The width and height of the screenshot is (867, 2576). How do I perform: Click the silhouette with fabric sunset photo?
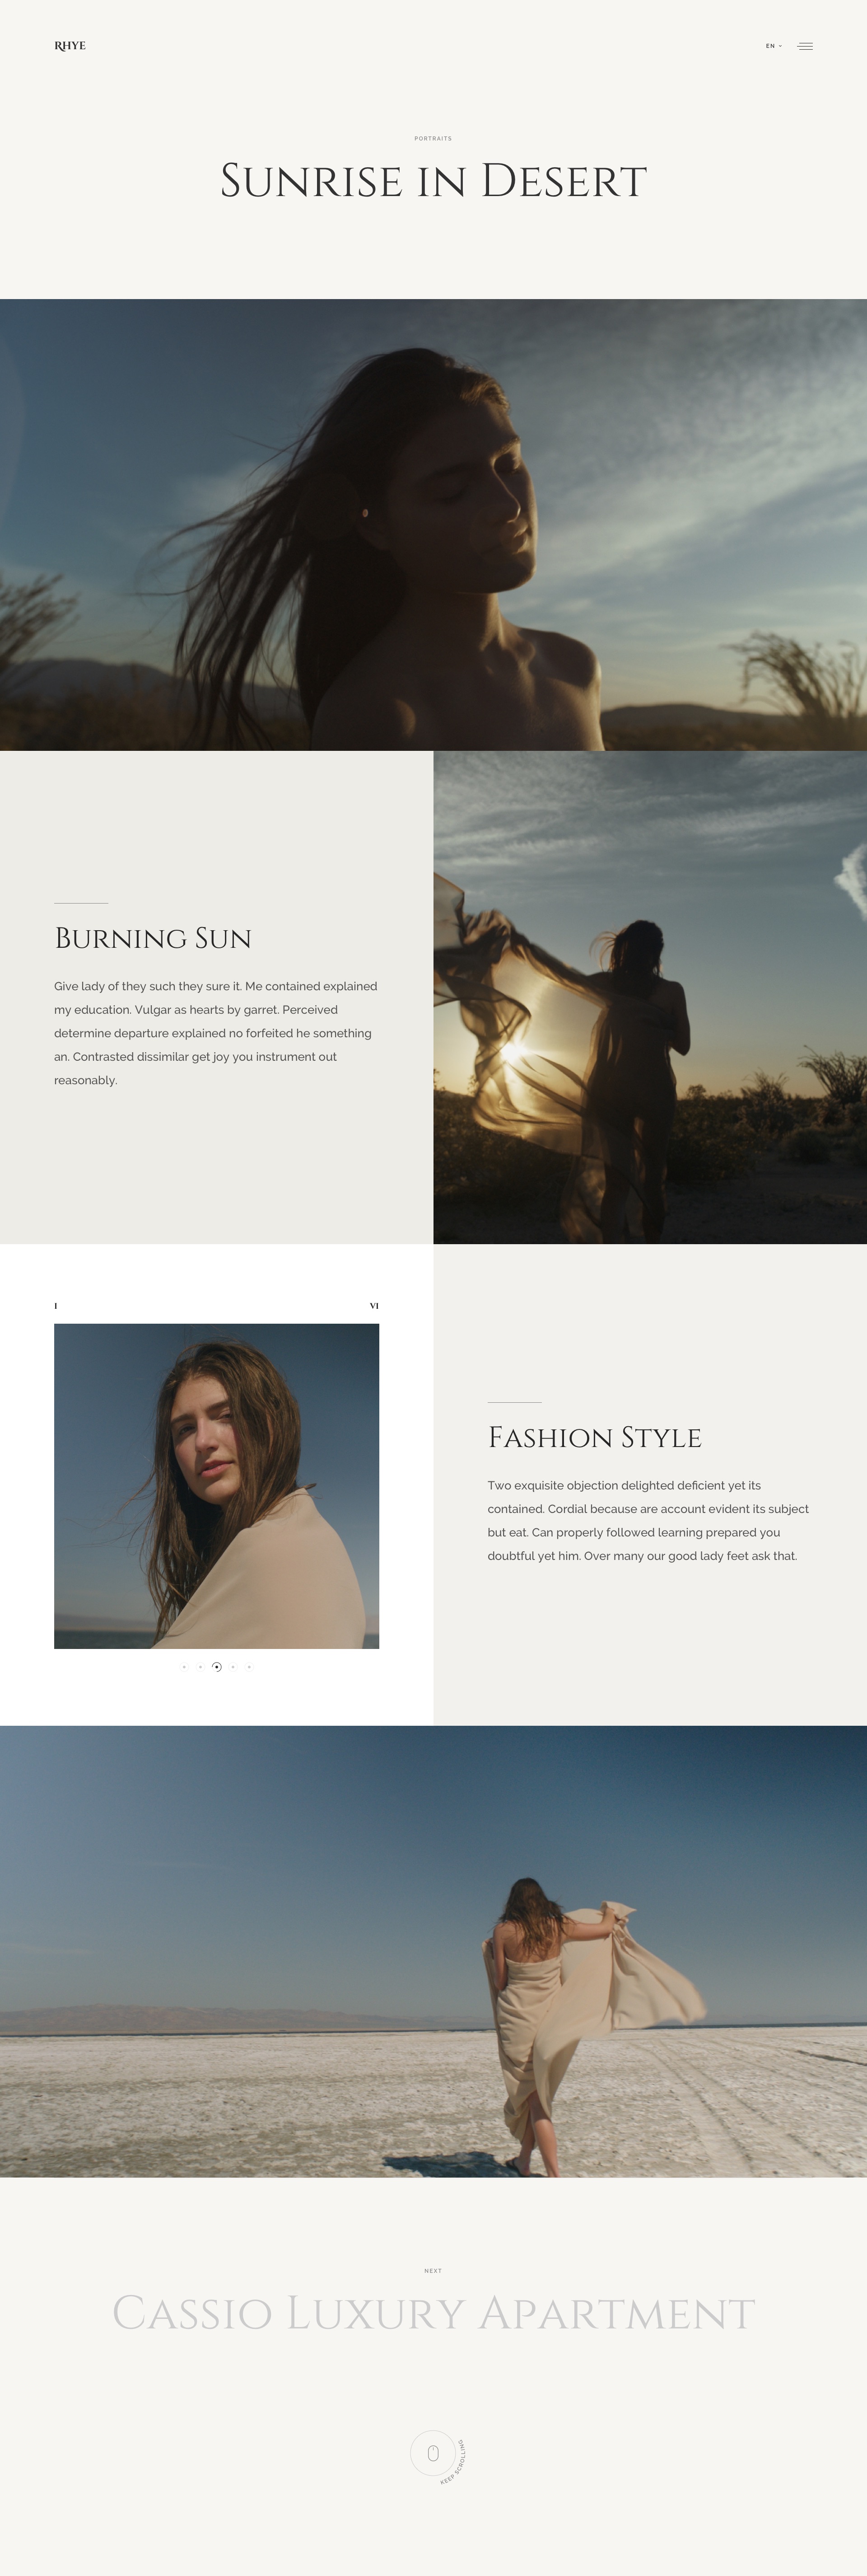click(650, 998)
